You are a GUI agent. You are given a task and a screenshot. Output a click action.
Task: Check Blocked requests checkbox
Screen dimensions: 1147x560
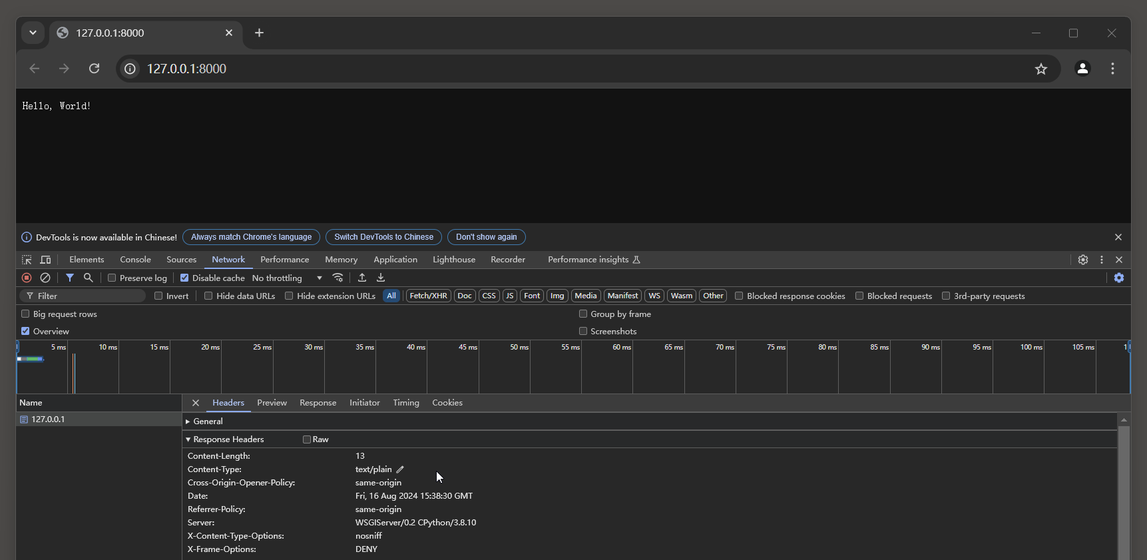coord(859,296)
